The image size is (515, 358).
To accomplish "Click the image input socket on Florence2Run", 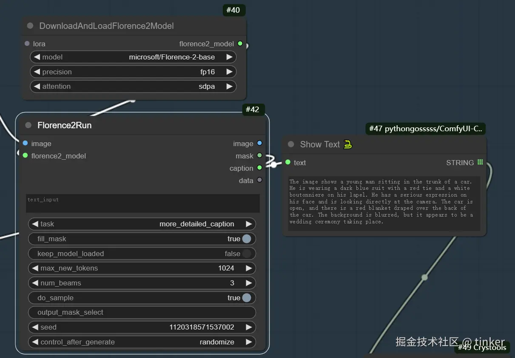I will pyautogui.click(x=26, y=143).
